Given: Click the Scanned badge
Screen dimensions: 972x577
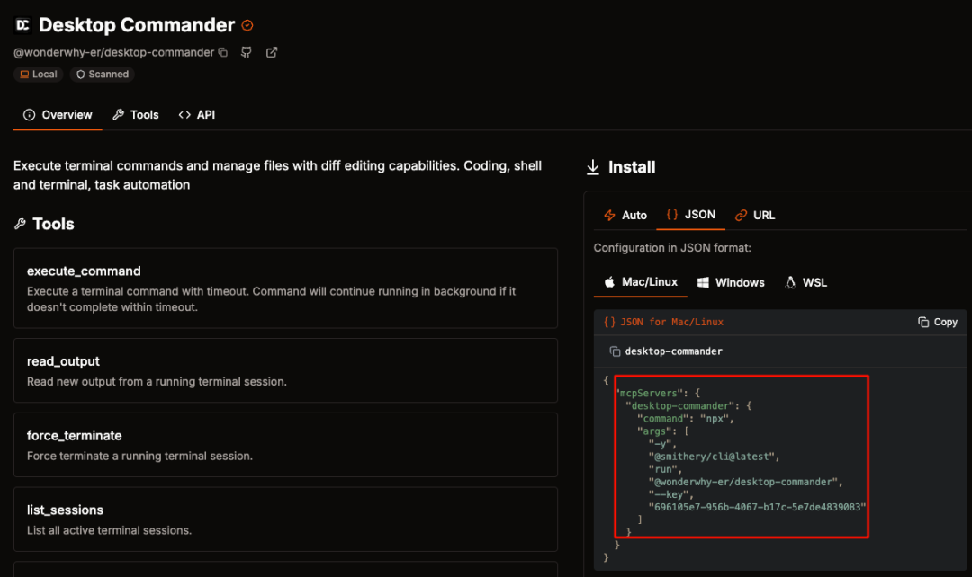Looking at the screenshot, I should click(x=103, y=75).
